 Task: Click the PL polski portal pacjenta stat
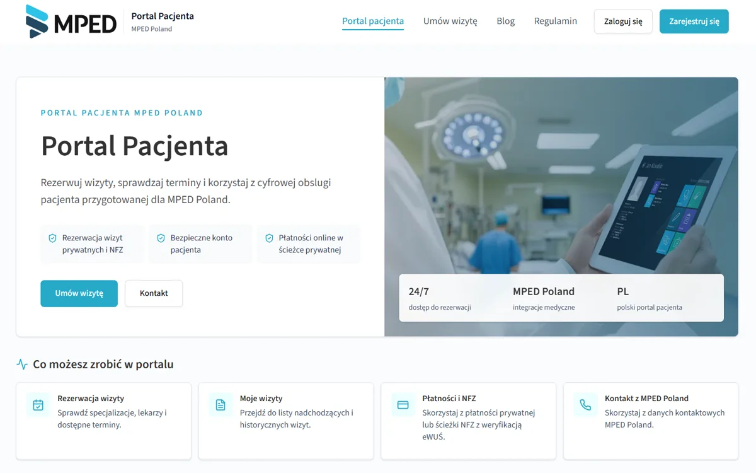click(650, 298)
